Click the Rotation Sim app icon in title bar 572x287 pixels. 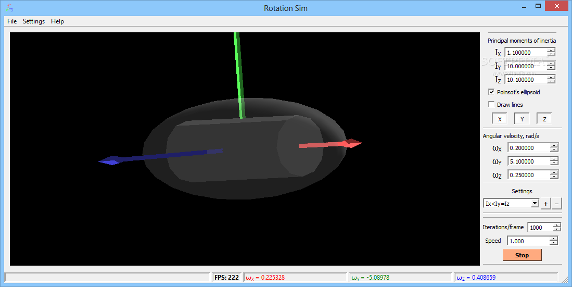[10, 8]
